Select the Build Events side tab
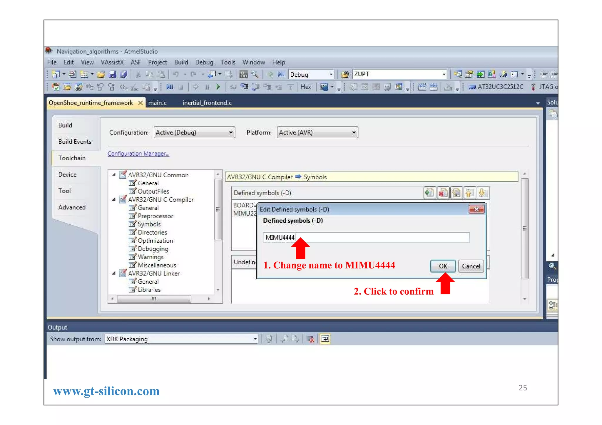The width and height of the screenshot is (602, 425). pos(75,142)
